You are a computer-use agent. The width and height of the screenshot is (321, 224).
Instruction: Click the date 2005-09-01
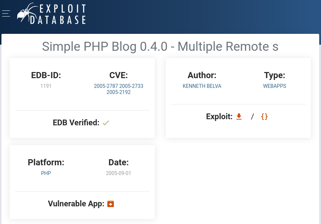click(x=119, y=173)
